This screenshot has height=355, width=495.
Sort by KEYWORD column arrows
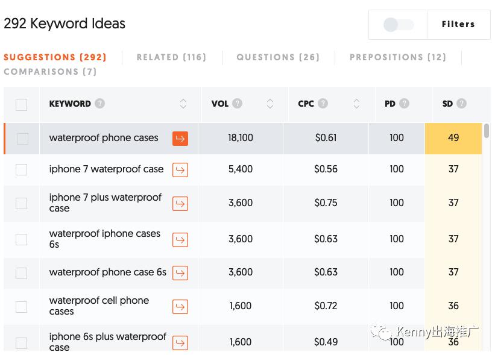point(183,104)
